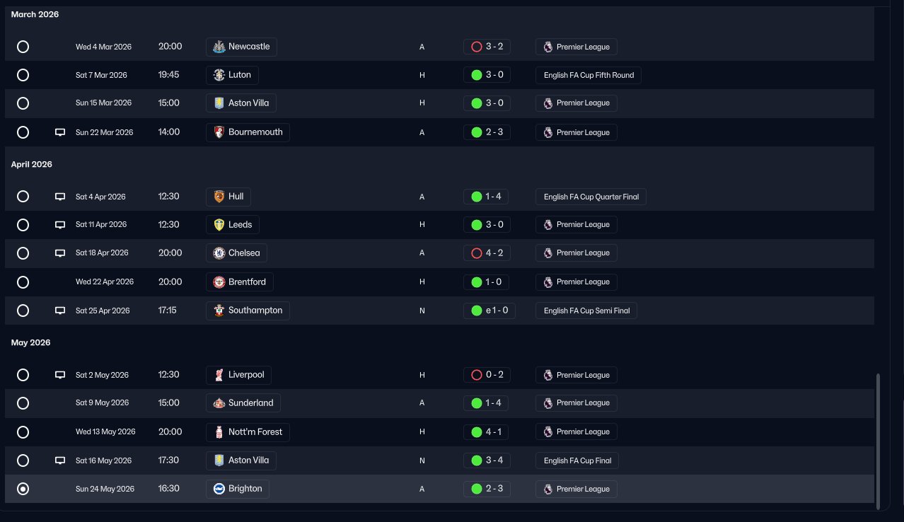This screenshot has width=904, height=522.
Task: Click the TV icon beside Sat 2 May 2026
Action: [x=60, y=375]
